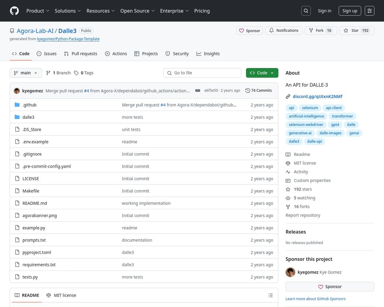
Task: Click the branch icon beside 1 Branch
Action: pos(48,73)
